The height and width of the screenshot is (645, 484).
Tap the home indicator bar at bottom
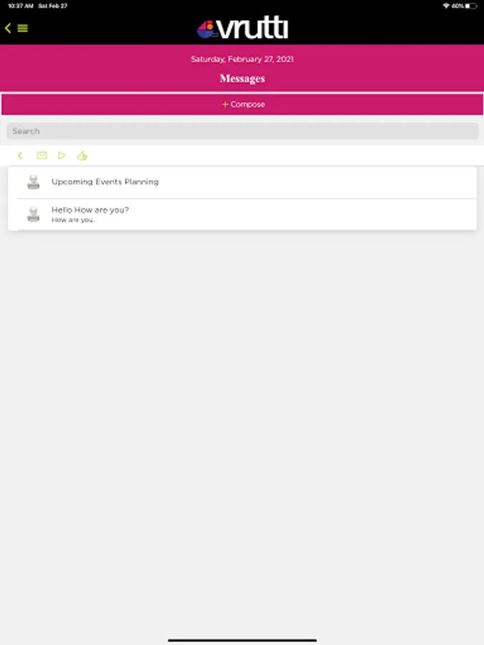(x=242, y=640)
